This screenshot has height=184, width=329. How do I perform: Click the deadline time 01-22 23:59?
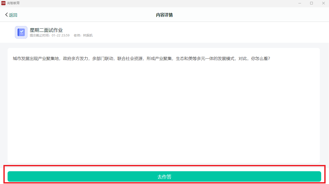pyautogui.click(x=61, y=35)
